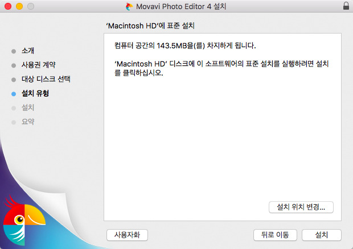353x249 pixels.
Task: Click the paragraph starting ''Macintosh HD' 디스크에 이 소프트웨어의'
Action: point(221,68)
